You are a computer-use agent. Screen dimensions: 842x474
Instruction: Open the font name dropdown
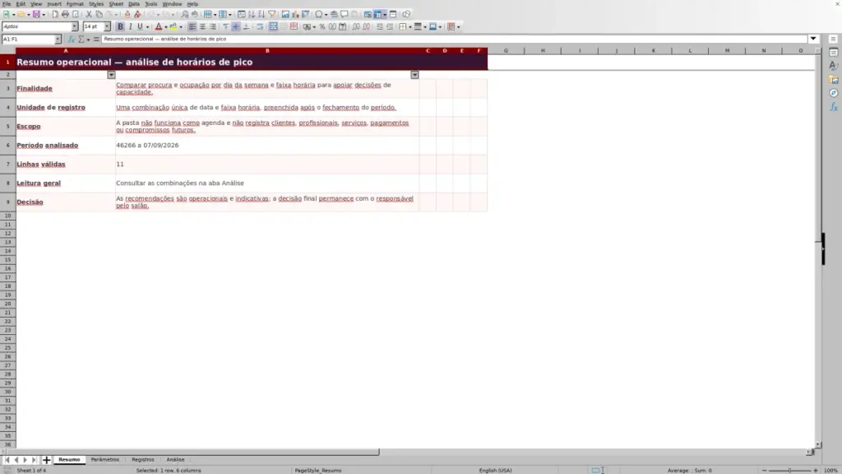(75, 26)
